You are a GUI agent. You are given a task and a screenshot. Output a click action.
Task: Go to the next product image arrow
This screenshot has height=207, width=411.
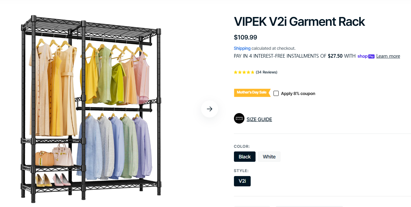209,109
